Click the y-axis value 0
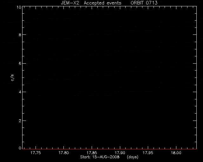The width and height of the screenshot is (203, 162). coord(20,148)
